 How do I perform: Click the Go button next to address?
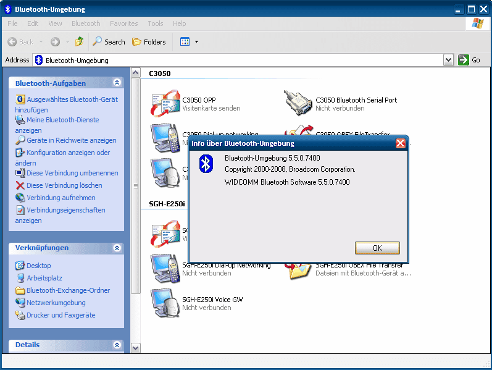tap(469, 60)
